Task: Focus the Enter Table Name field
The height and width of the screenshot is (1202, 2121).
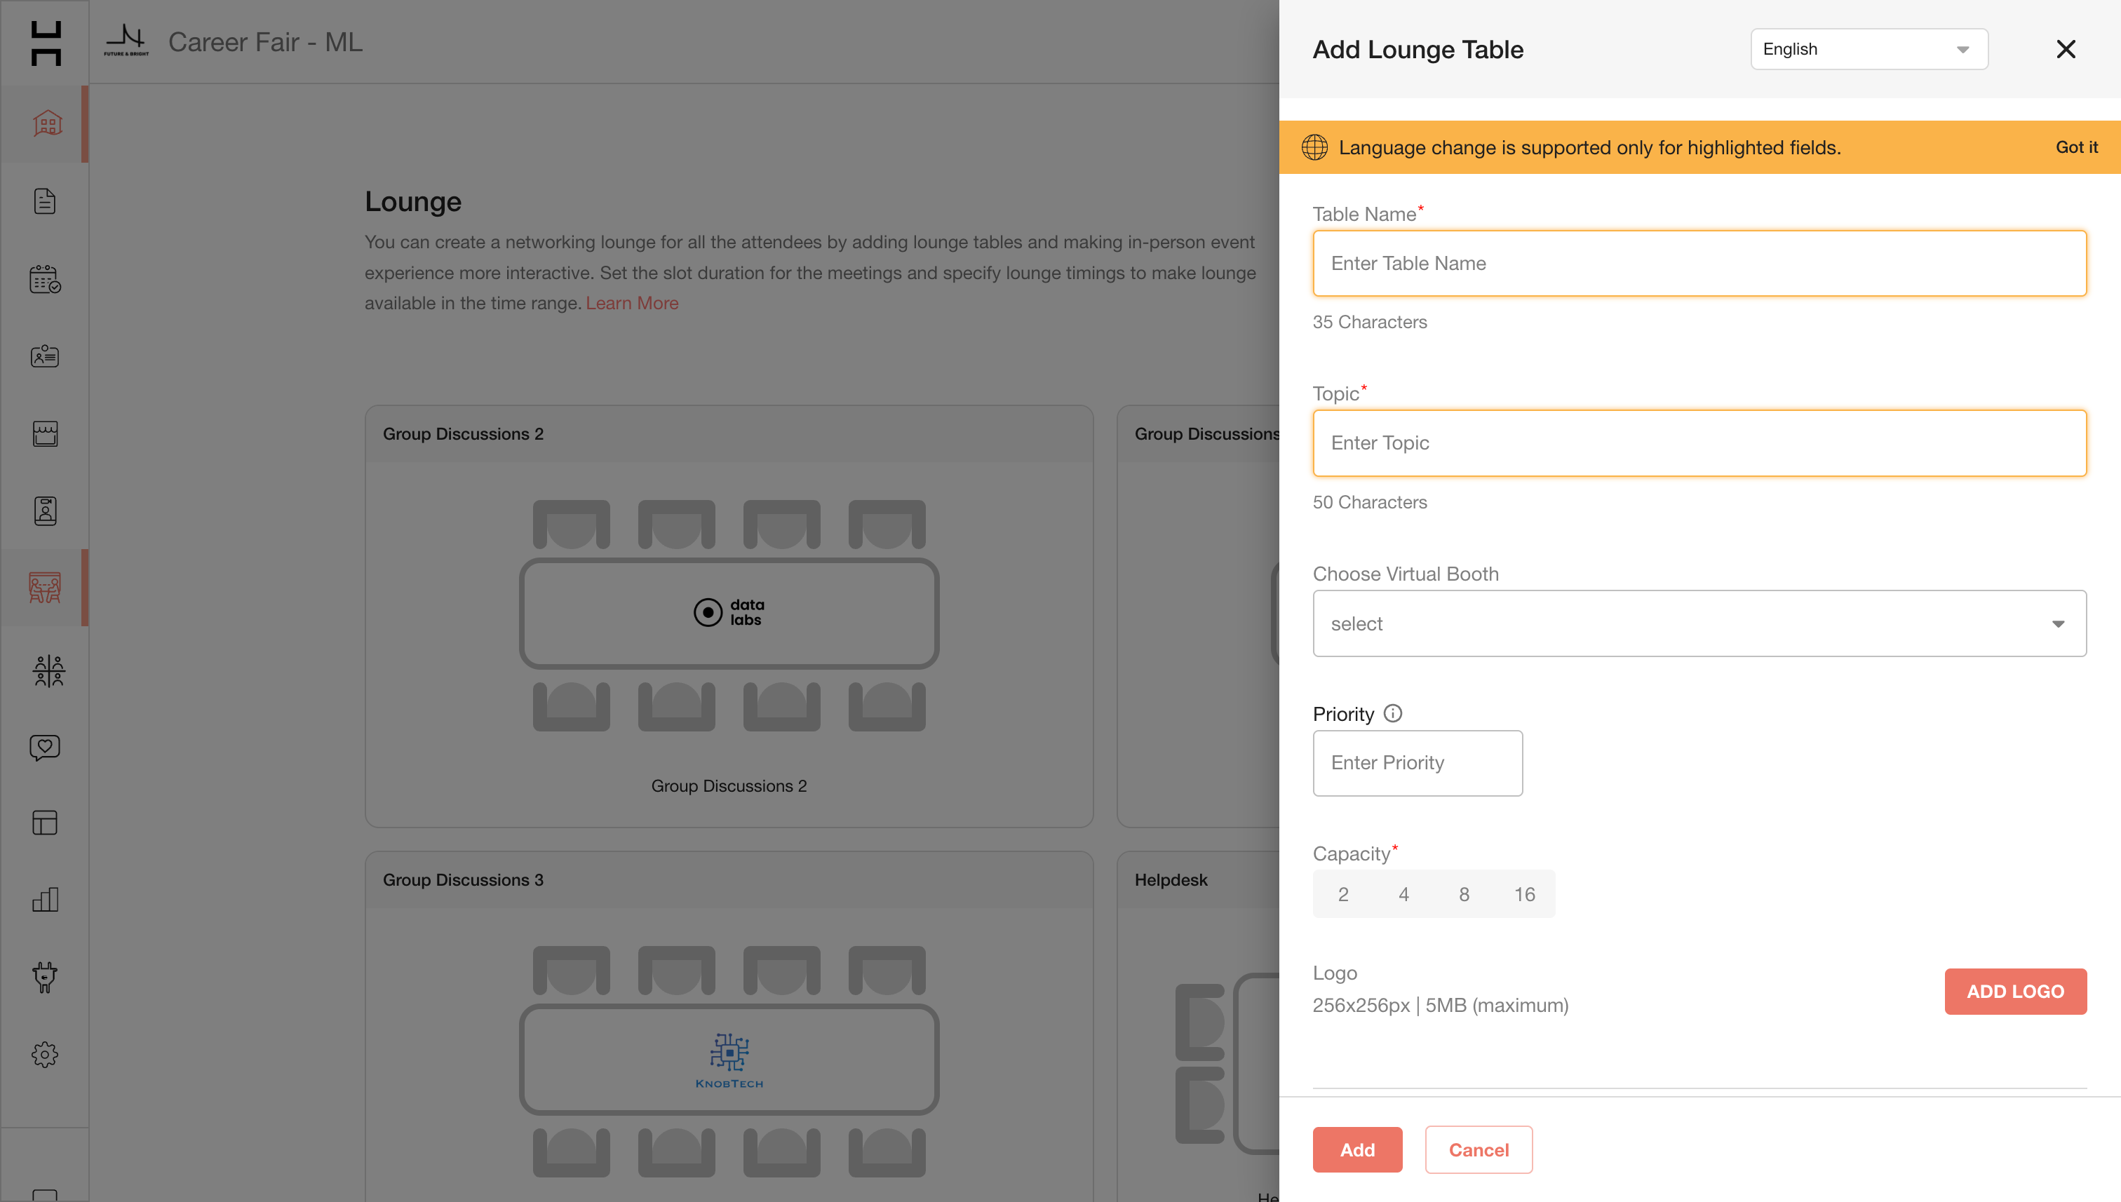Action: point(1699,264)
